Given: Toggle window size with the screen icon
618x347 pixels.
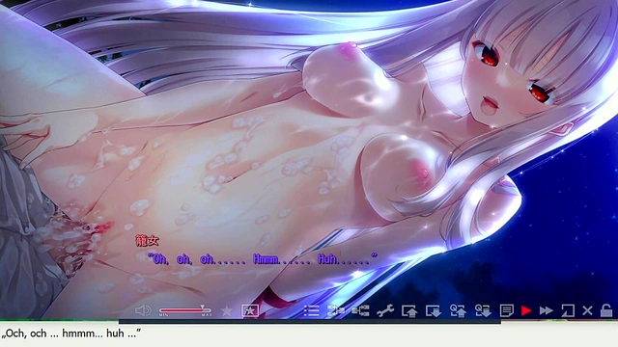Looking at the screenshot, I should [x=568, y=310].
